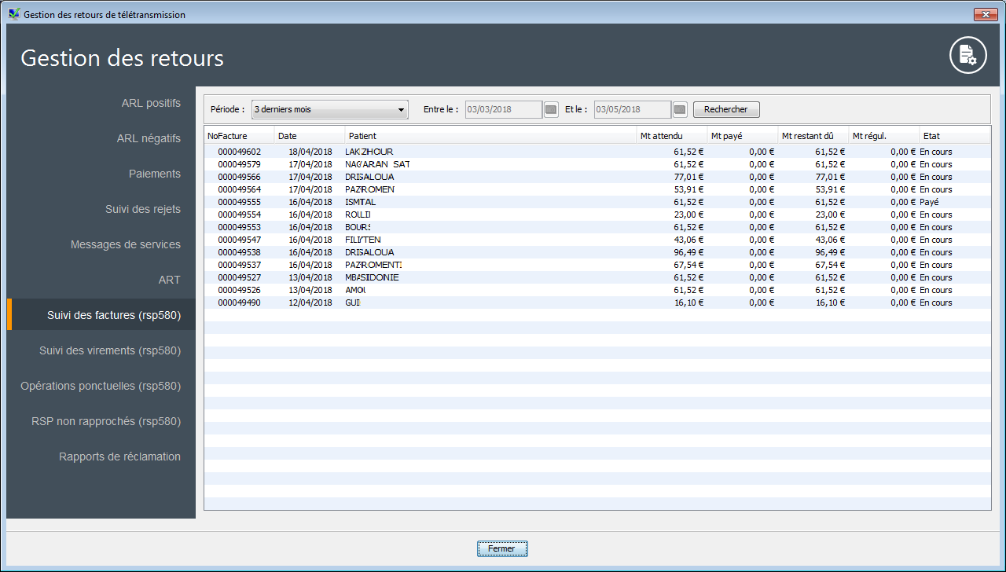The image size is (1006, 572).
Task: Go to the Paiements section
Action: (154, 174)
